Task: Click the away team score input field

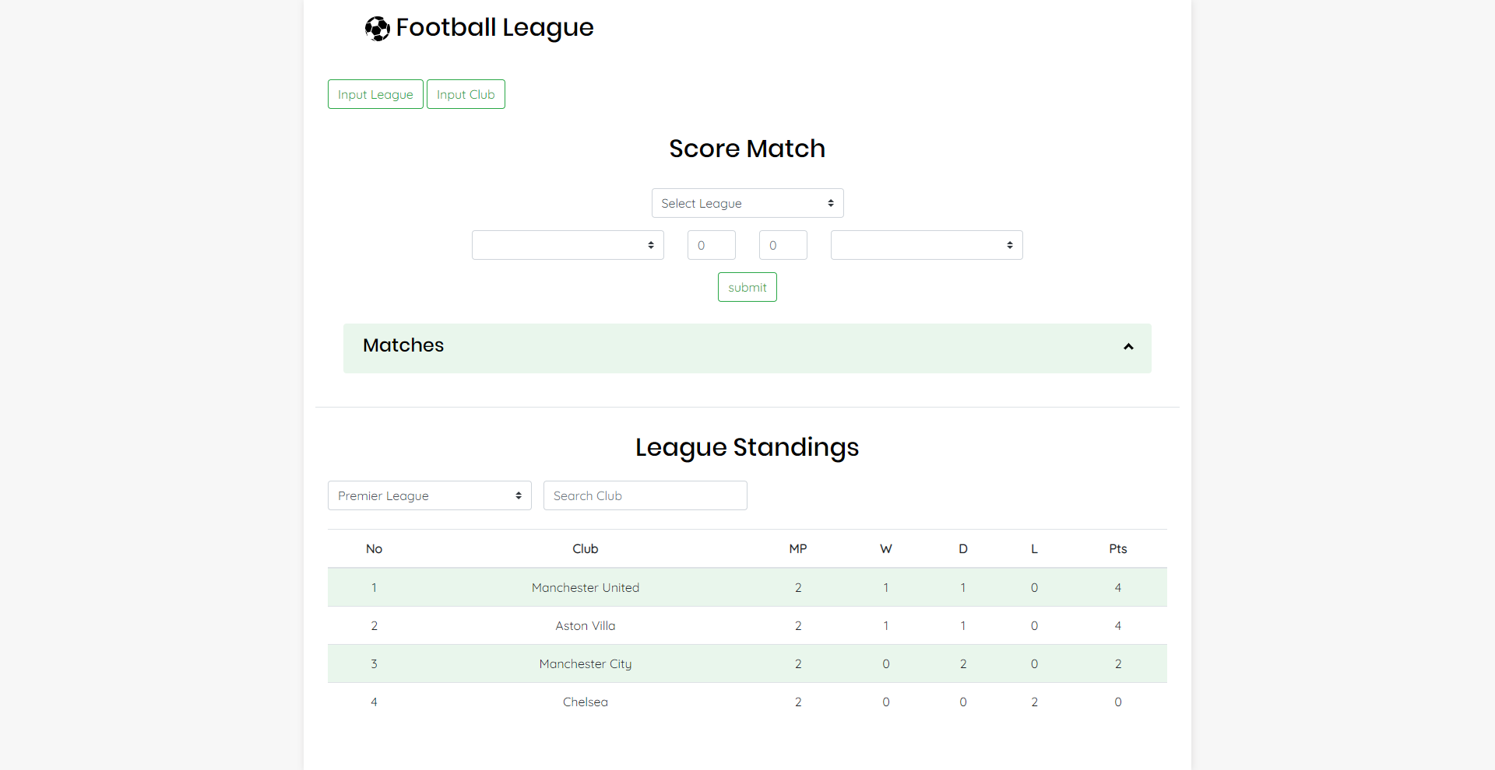Action: point(783,244)
